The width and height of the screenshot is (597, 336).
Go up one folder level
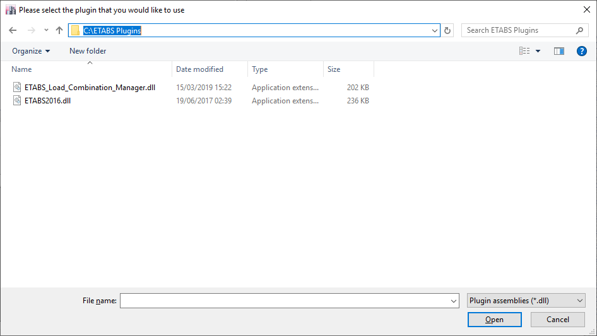59,30
